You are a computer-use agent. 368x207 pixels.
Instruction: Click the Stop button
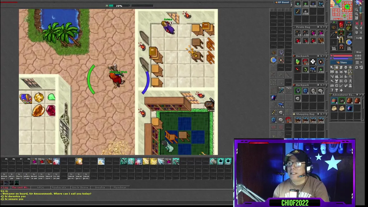point(359,52)
